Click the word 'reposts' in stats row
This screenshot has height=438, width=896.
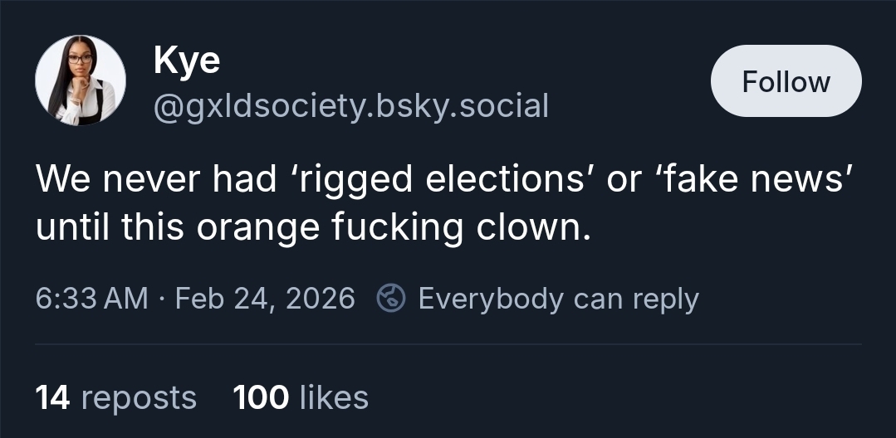click(x=139, y=397)
